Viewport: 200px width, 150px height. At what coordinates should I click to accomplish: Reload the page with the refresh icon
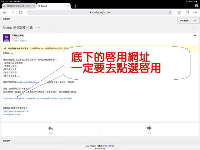click(x=21, y=12)
